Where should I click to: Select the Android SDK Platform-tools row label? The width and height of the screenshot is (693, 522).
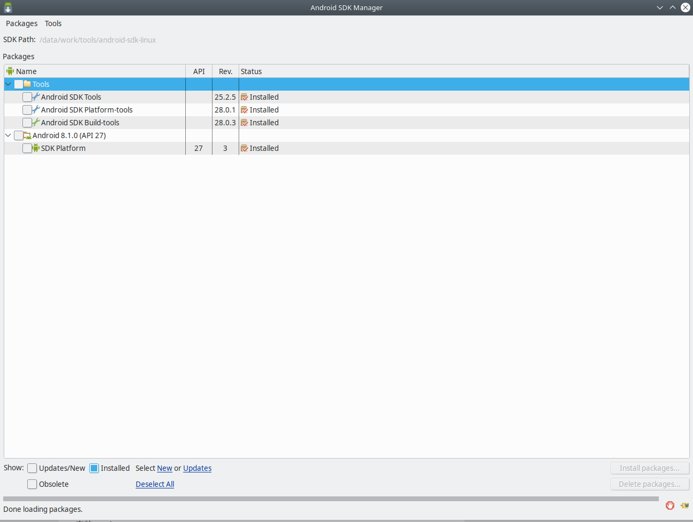(x=87, y=110)
